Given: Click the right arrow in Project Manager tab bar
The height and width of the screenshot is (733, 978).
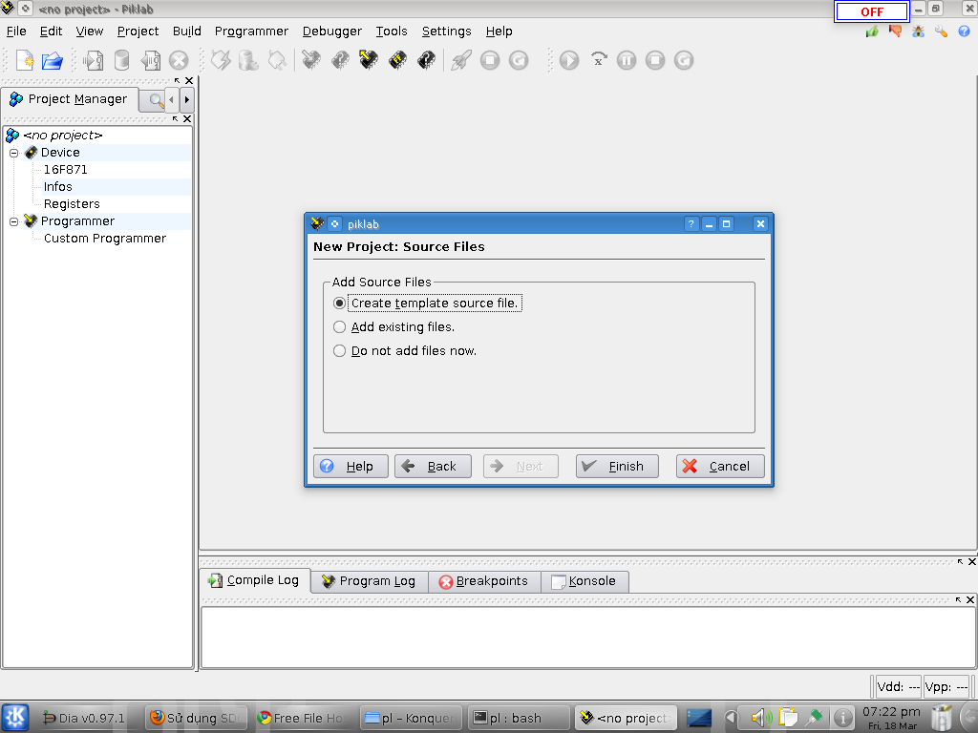Looking at the screenshot, I should (x=186, y=99).
